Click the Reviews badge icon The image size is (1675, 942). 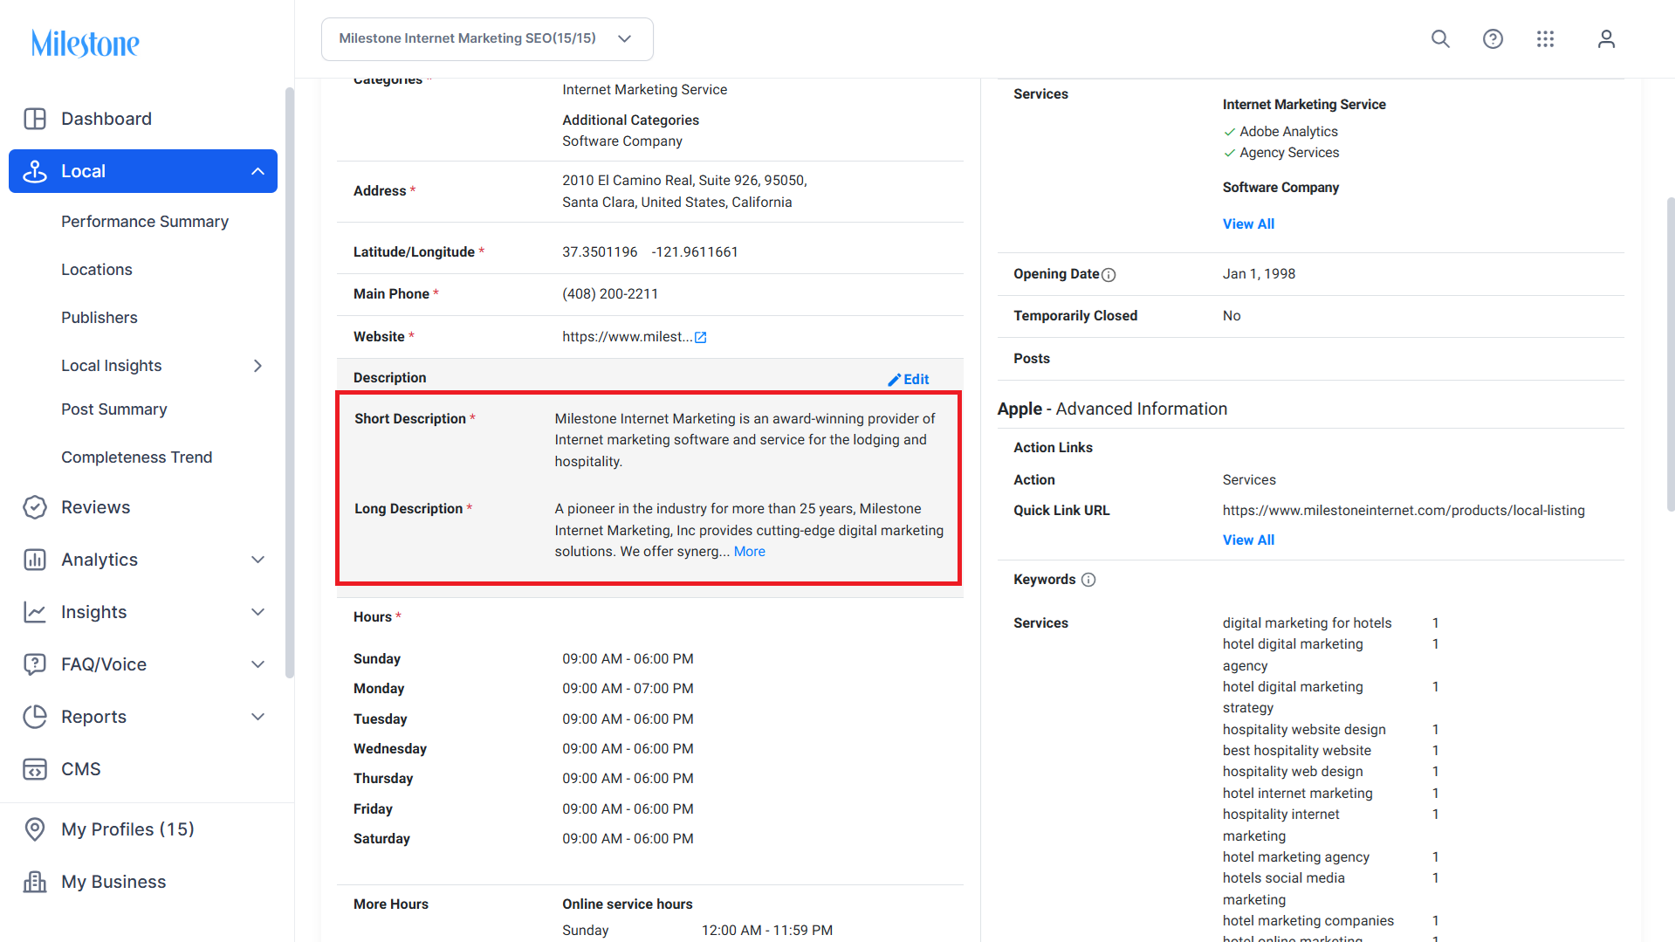point(35,507)
